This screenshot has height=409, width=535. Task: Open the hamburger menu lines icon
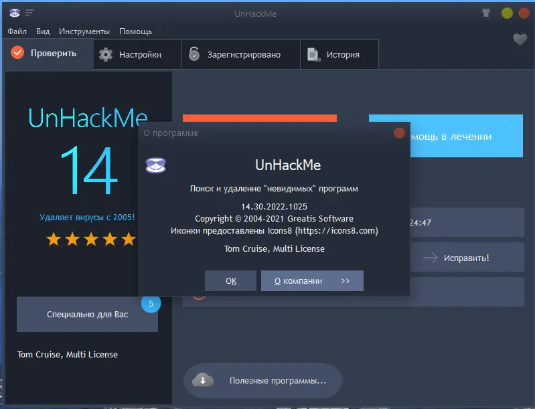click(x=29, y=13)
